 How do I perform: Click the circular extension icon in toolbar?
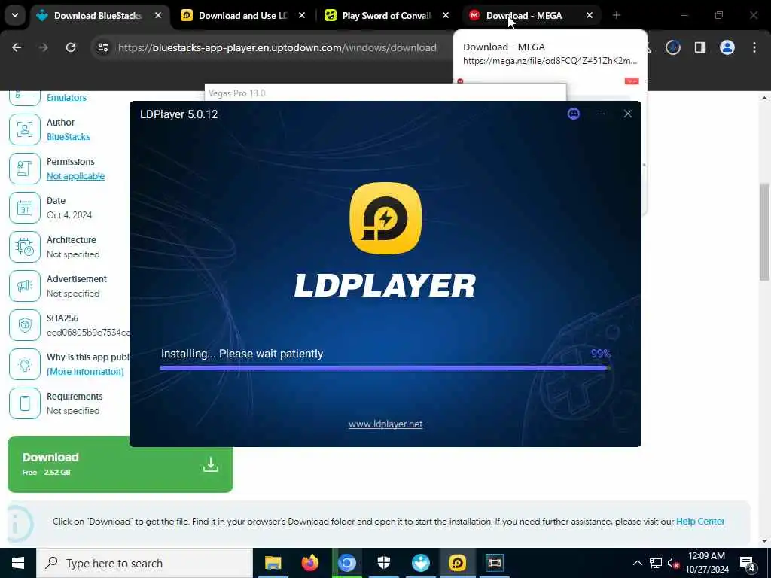click(672, 47)
